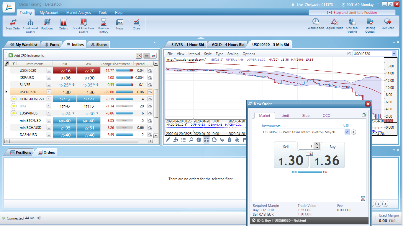Add CFD instruments to watchlist
403x226 pixels.
pyautogui.click(x=26, y=56)
